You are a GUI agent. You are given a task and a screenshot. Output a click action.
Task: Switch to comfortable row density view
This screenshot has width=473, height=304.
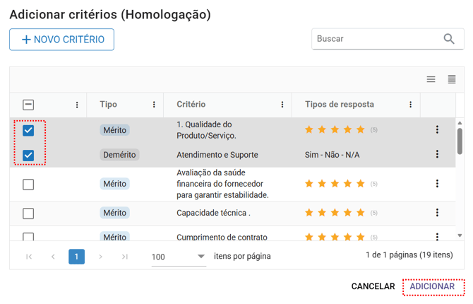[x=431, y=79]
